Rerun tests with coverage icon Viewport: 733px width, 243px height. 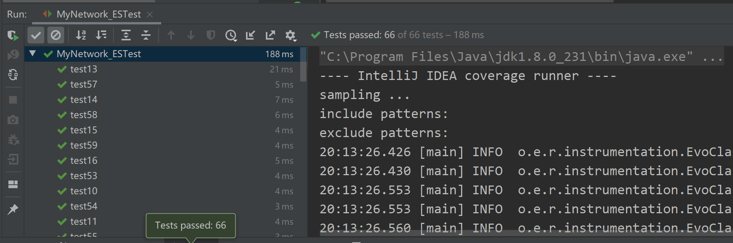click(13, 35)
